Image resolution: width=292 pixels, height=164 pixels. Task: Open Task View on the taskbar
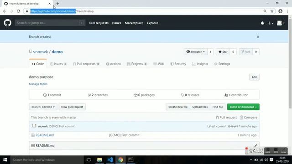(89, 160)
